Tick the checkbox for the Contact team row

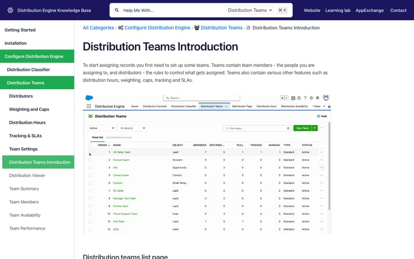point(90,175)
